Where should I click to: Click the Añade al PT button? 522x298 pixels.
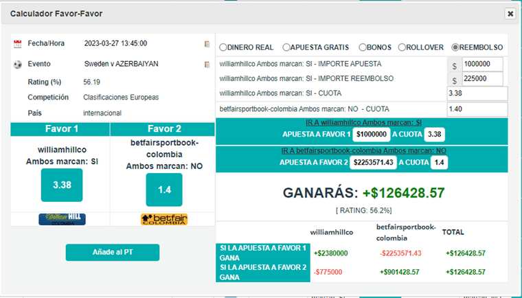[x=113, y=253]
